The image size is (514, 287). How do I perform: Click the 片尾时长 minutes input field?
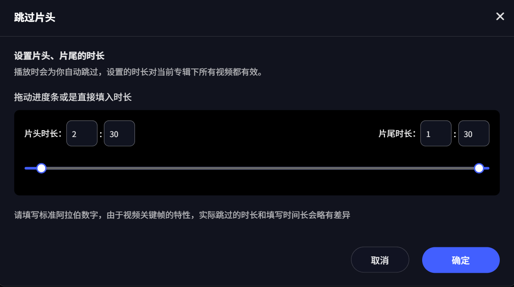coord(436,134)
